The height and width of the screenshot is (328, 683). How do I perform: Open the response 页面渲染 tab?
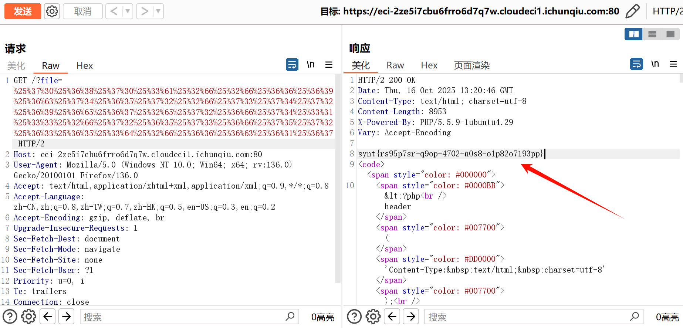coord(471,66)
